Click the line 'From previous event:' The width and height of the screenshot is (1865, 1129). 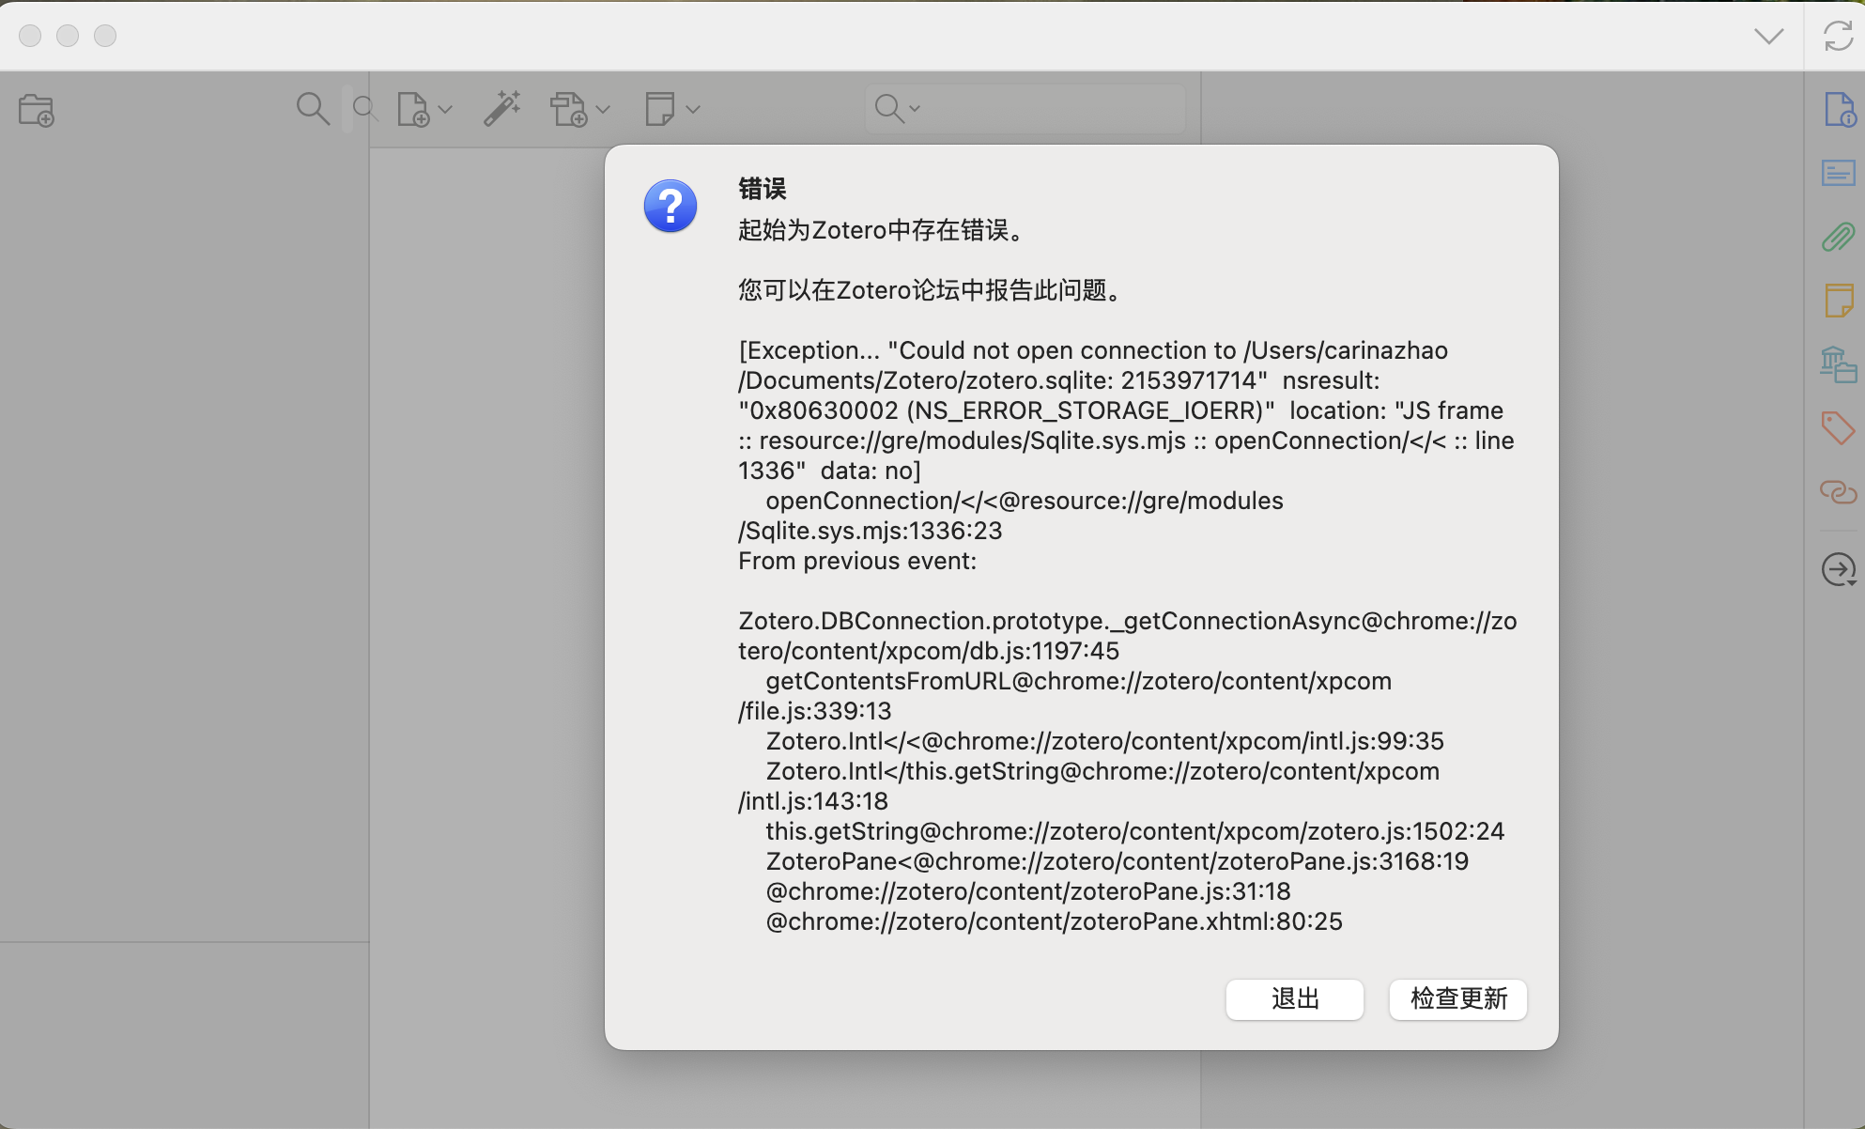857,561
